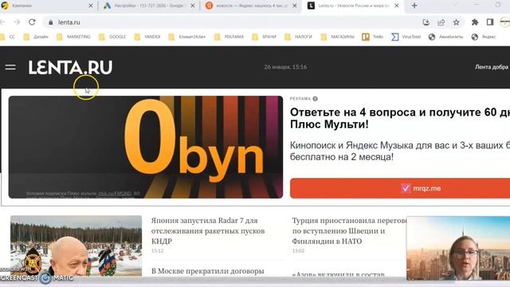Close the Кампании tab
The image size is (510, 287).
91,6
